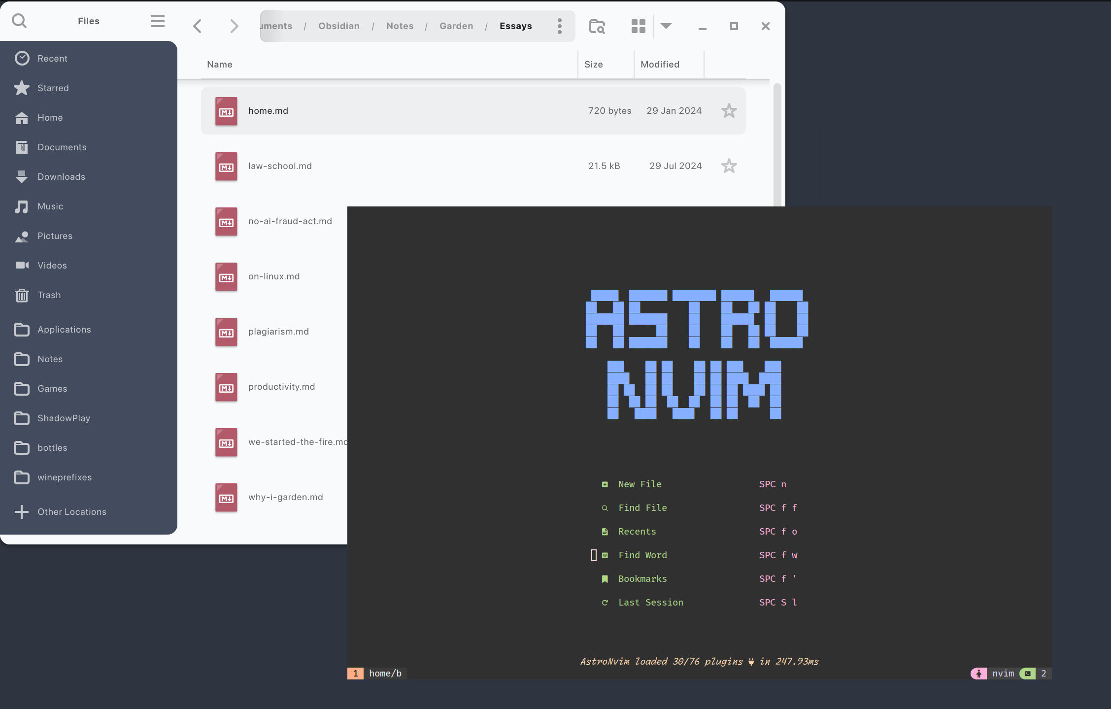This screenshot has width=1111, height=709.
Task: Sort files by Modified column header
Action: (660, 65)
